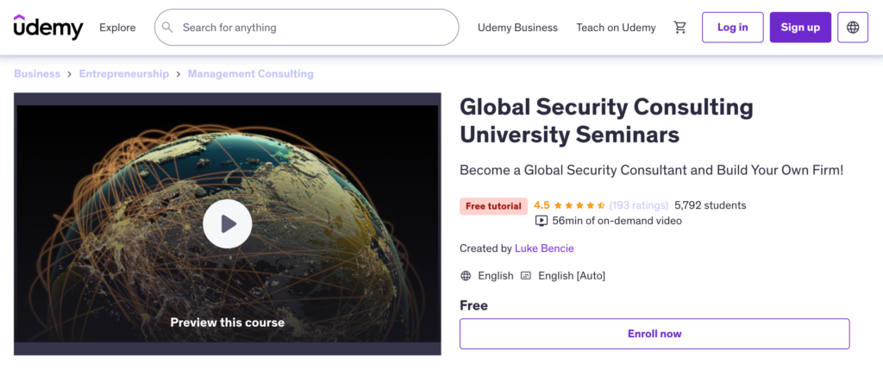Click the star rating icons

[x=579, y=205]
